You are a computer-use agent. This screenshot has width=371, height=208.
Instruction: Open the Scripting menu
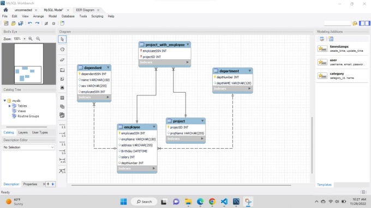coord(97,16)
